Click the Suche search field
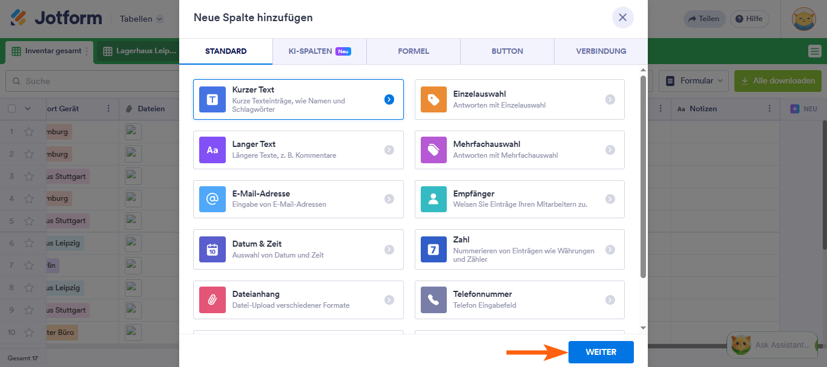The image size is (827, 367). (91, 80)
